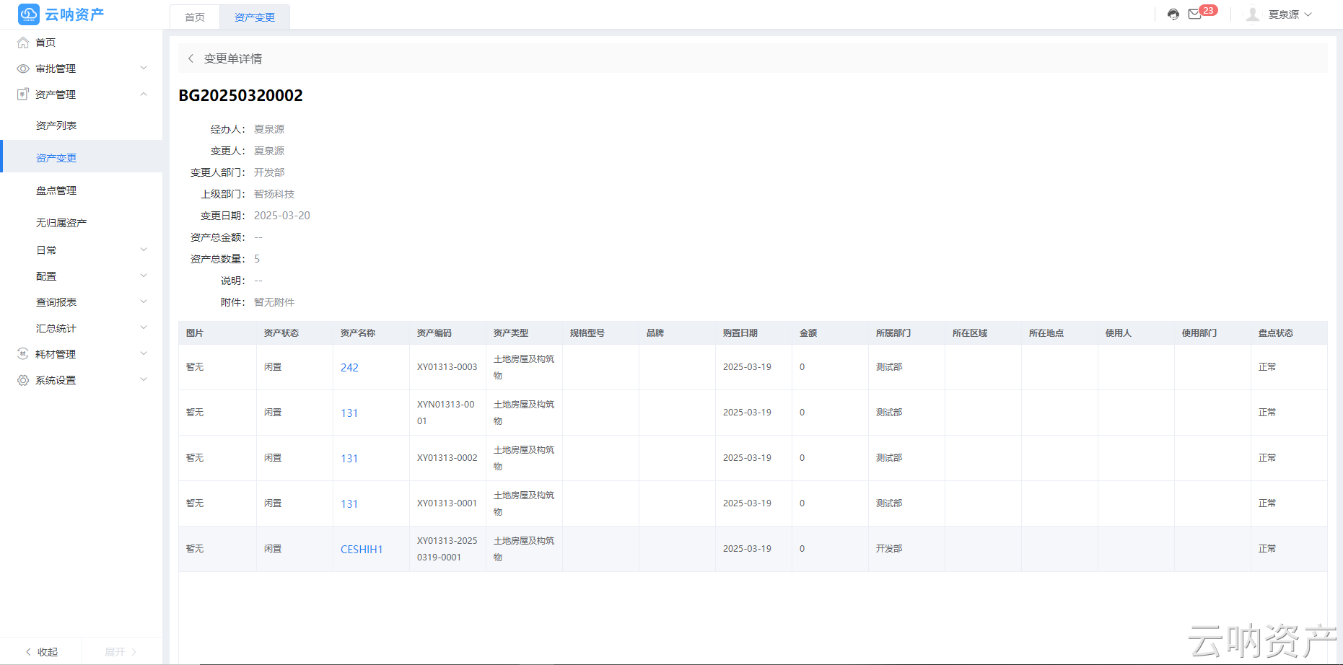Open asset link CESHIH1
This screenshot has height=665, width=1343.
[362, 550]
